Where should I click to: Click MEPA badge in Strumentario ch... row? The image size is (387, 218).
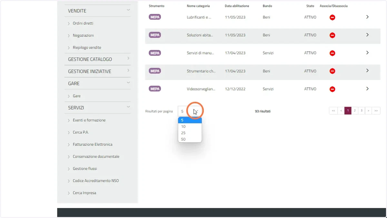click(x=155, y=71)
